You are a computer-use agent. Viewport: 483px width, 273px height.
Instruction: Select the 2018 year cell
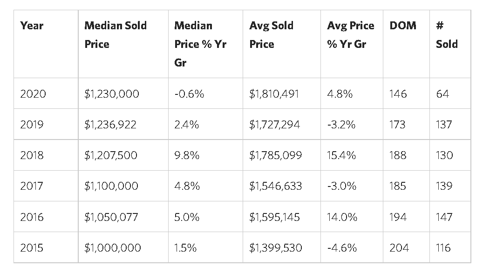coord(33,155)
